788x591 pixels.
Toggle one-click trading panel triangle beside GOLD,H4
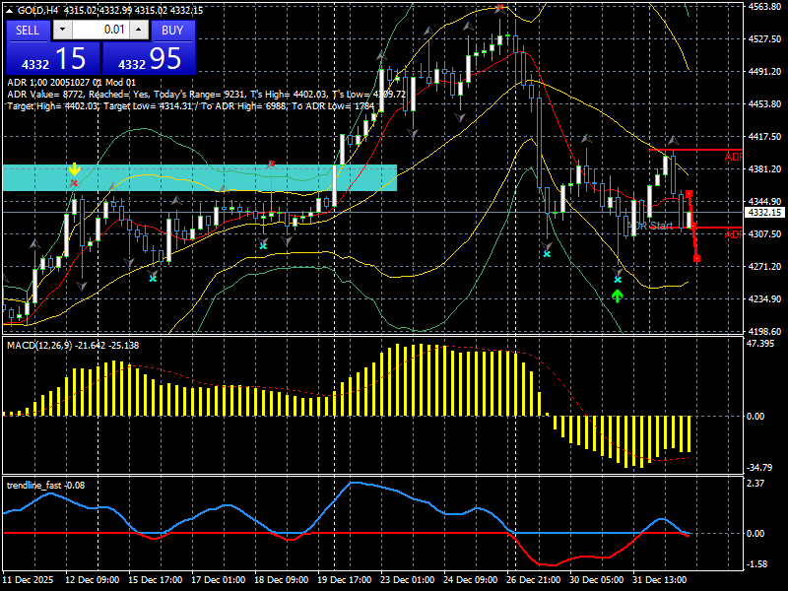coord(11,10)
